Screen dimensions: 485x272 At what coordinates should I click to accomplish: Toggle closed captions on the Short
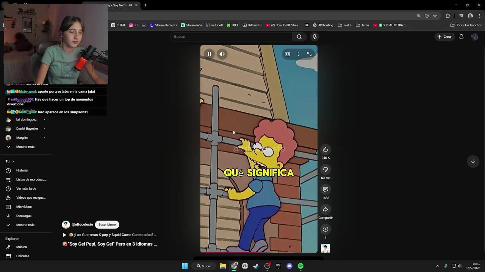point(287,54)
